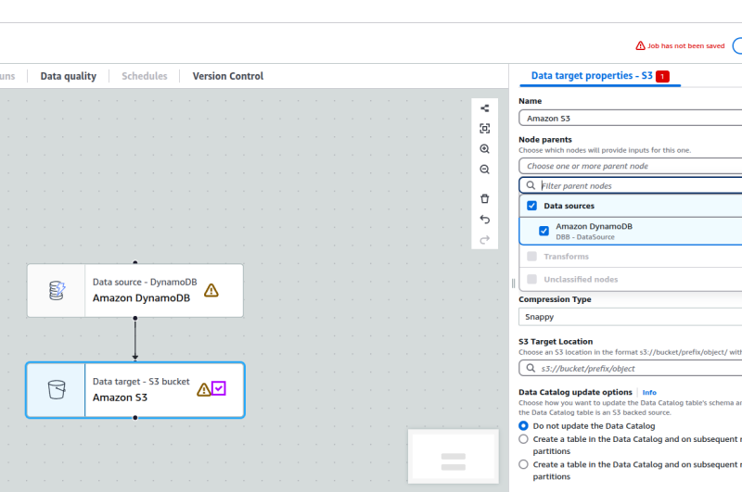Viewport: 742px width, 492px height.
Task: Click the S3 bucket icon on target node
Action: [x=57, y=390]
